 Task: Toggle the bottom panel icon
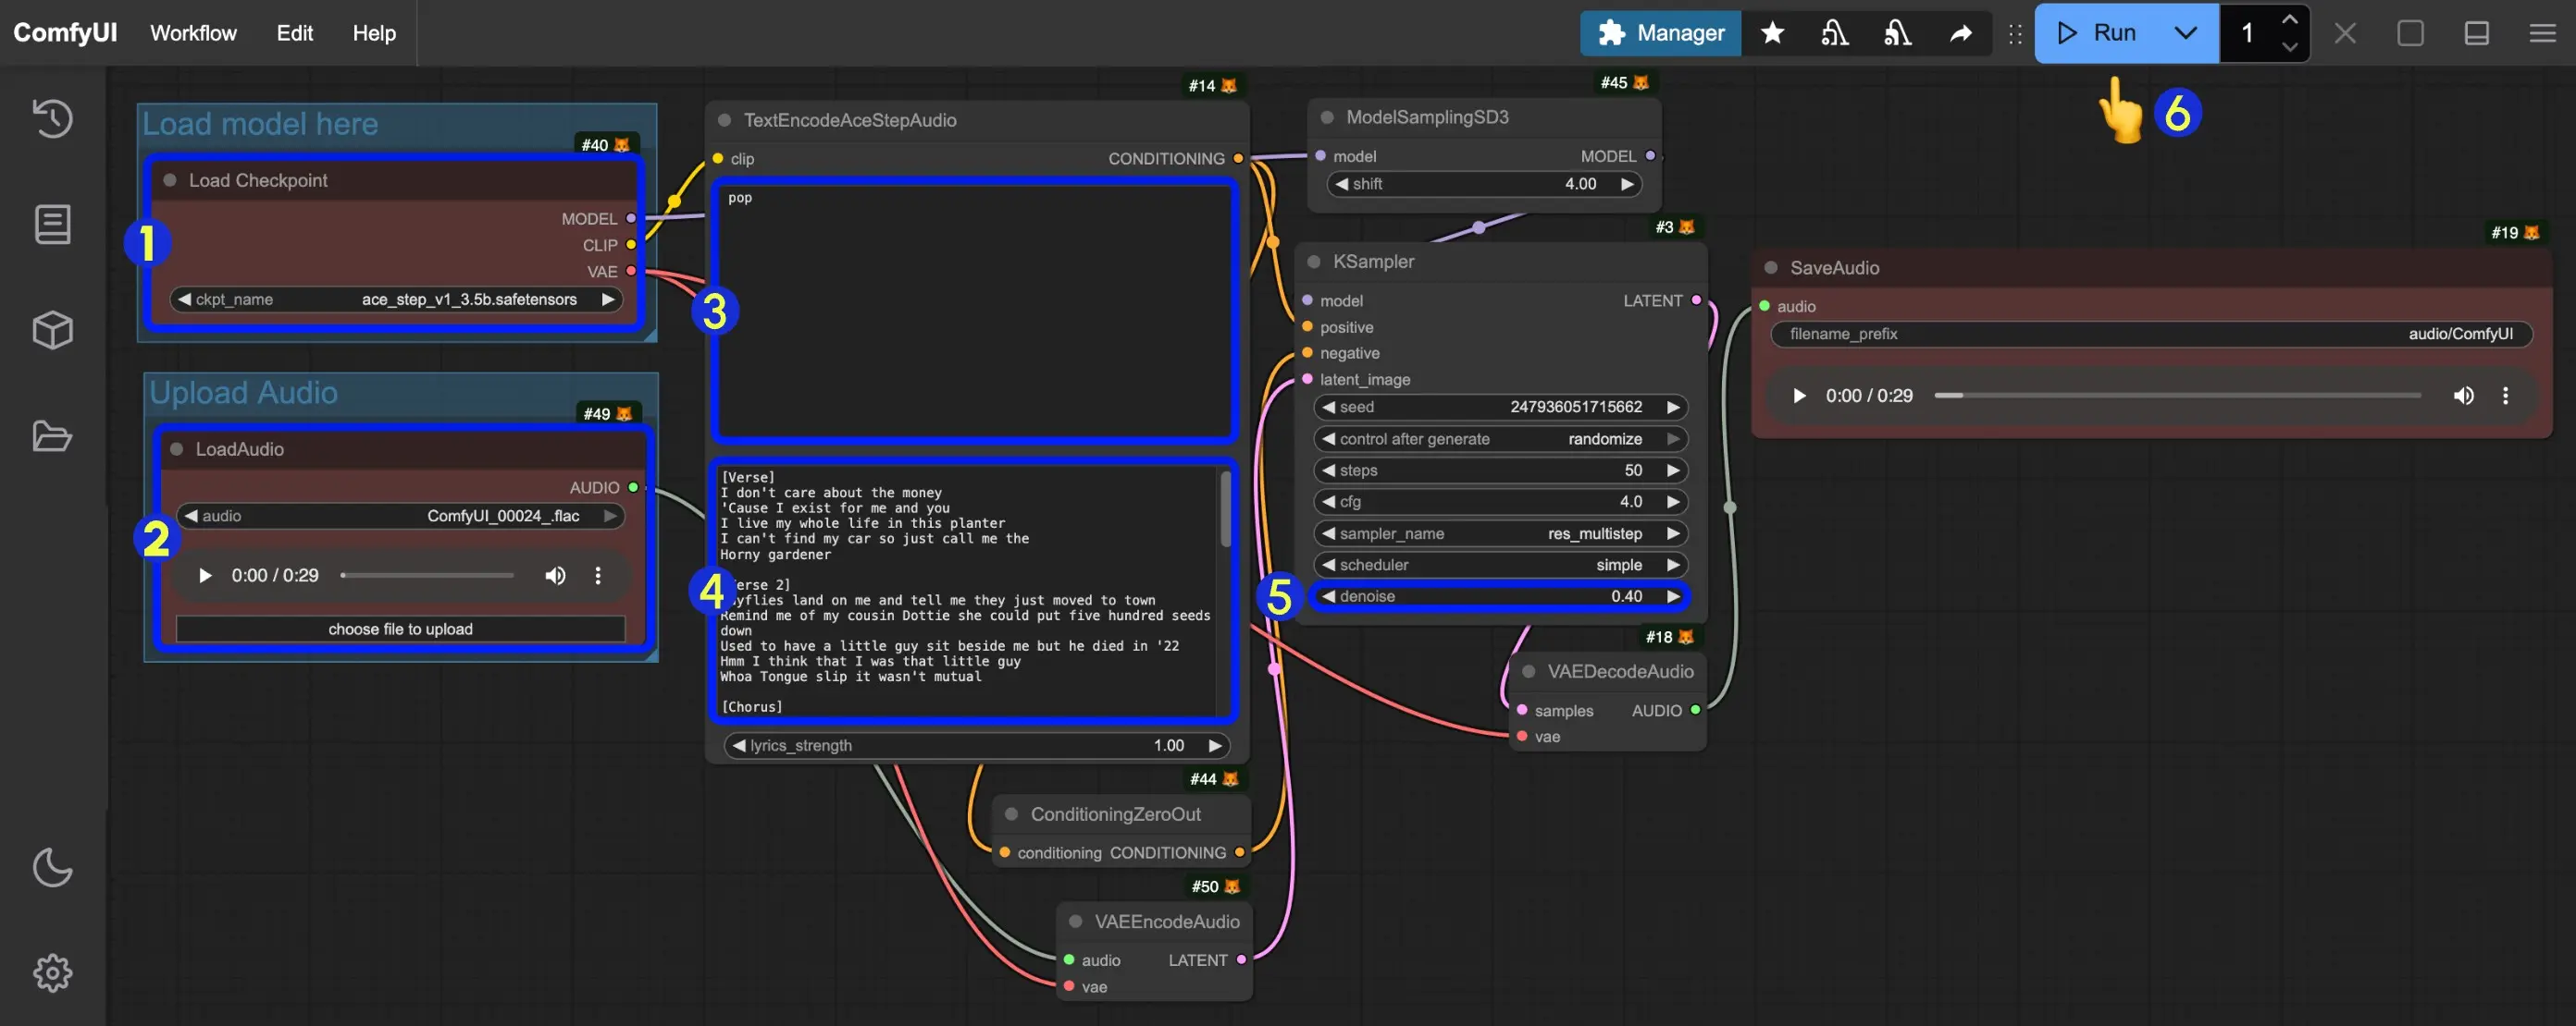[2476, 33]
